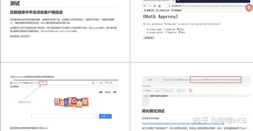Open the browser home page icon
This screenshot has height=131, width=253.
[x=160, y=6]
